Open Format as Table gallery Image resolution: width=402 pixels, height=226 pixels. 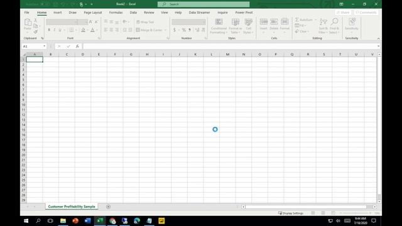point(236,26)
